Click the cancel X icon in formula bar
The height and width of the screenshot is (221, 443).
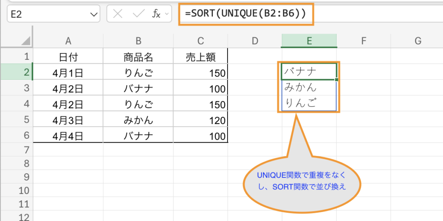click(118, 14)
